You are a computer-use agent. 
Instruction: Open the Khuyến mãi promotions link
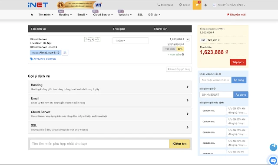[236, 15]
